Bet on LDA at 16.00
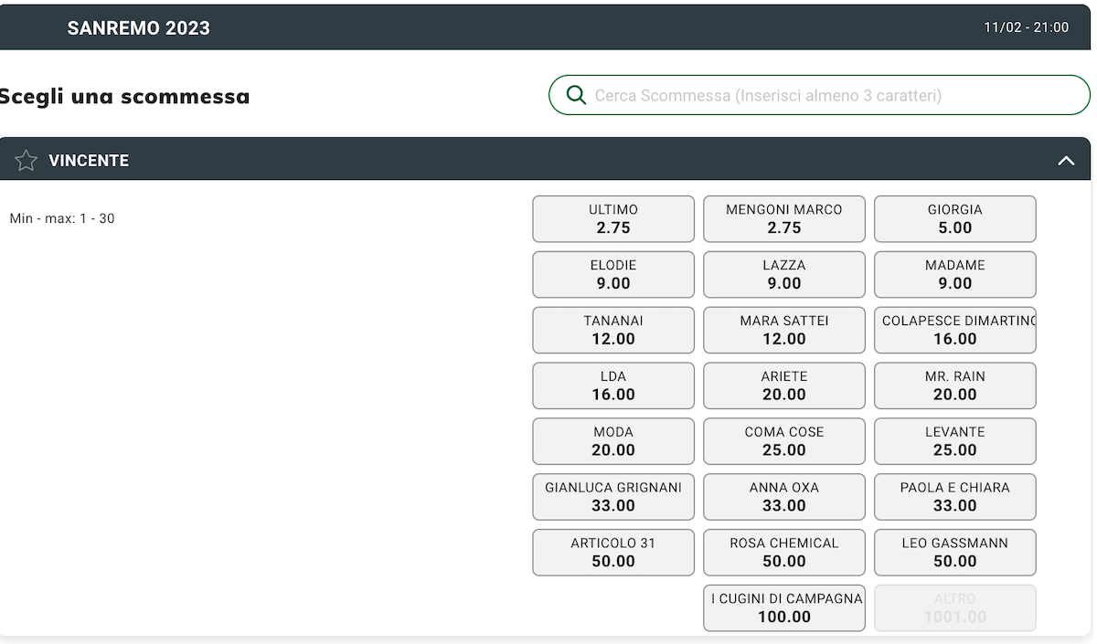 613,385
